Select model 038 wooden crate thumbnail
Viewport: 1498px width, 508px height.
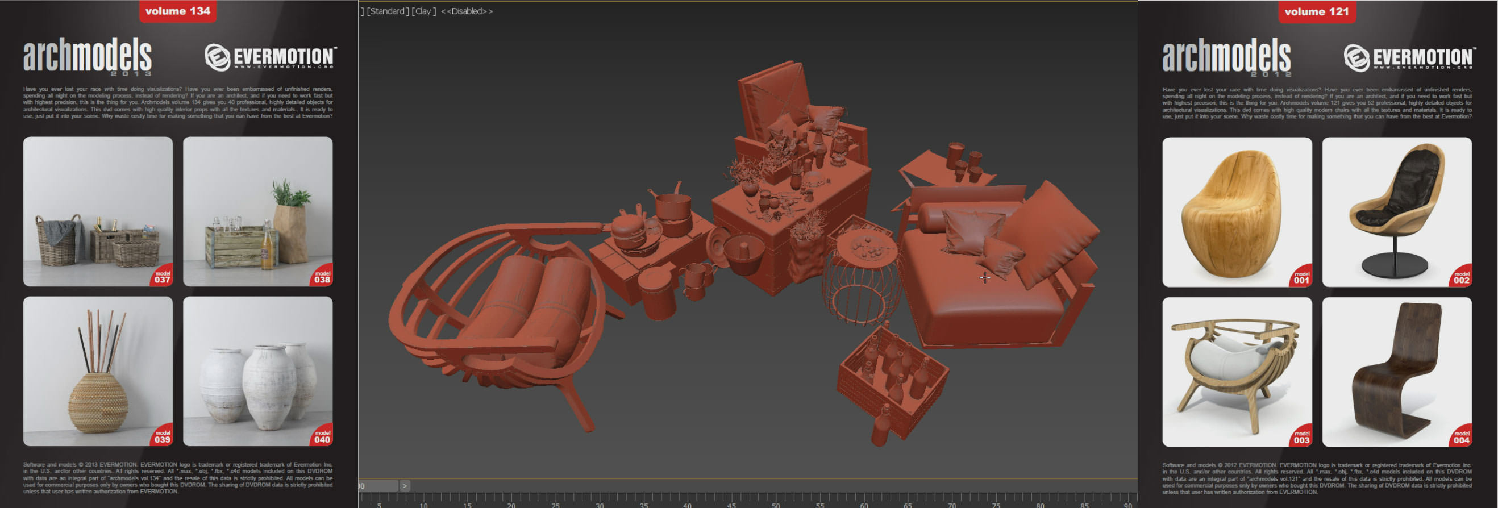click(x=257, y=211)
